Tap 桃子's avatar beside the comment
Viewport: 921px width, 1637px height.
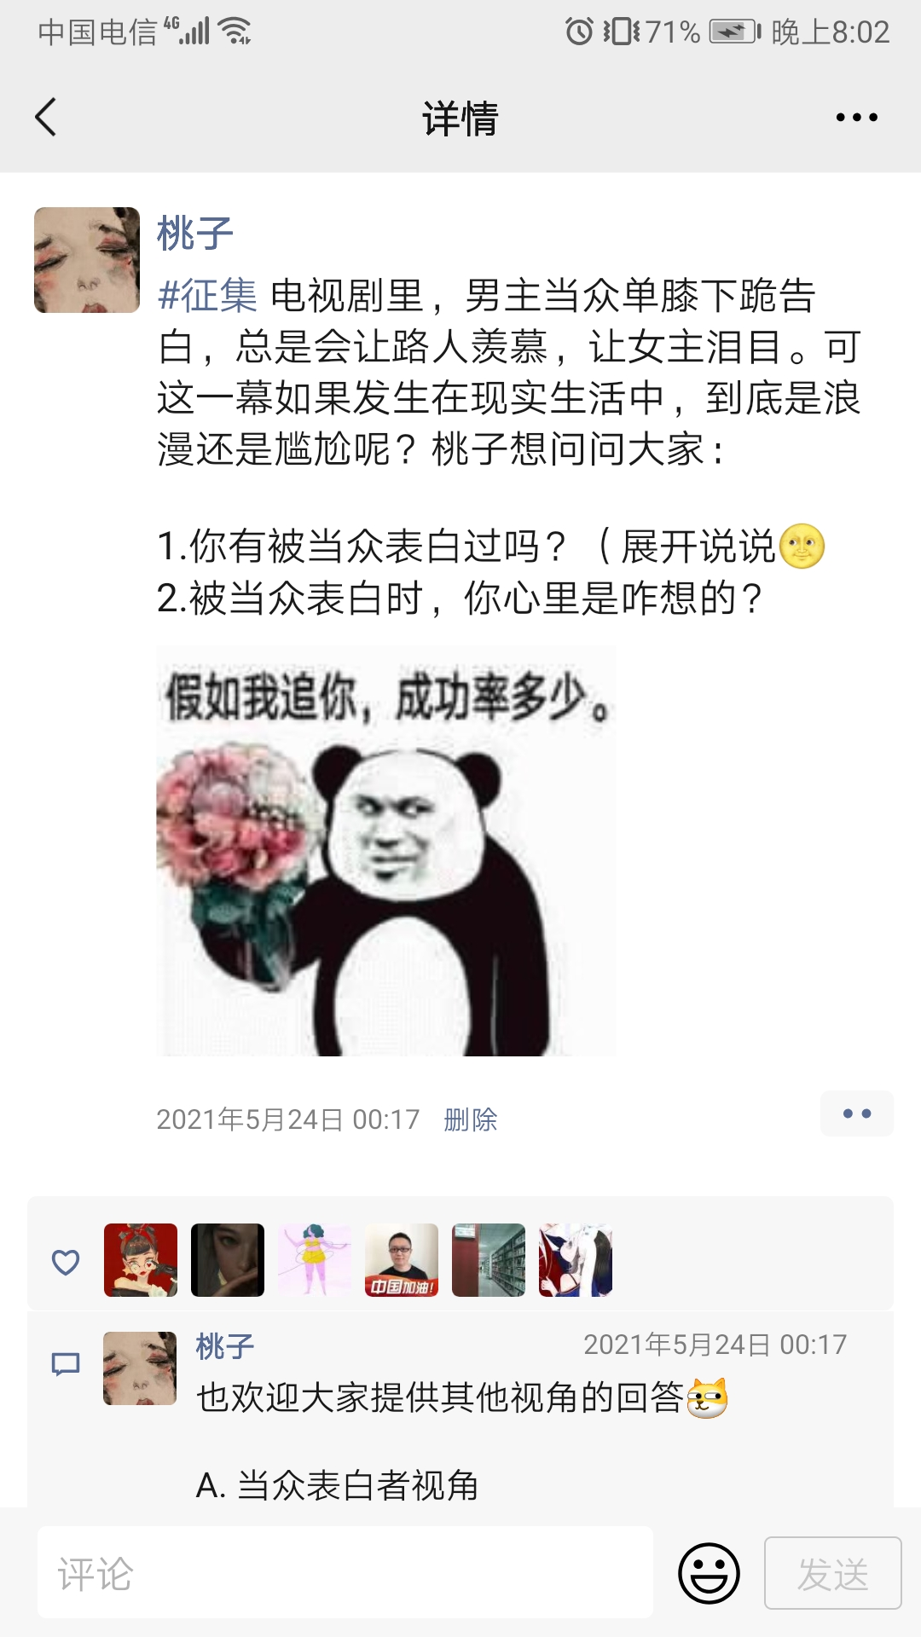[x=140, y=1368]
